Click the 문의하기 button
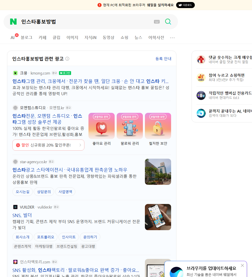This screenshot has width=252, height=277. pos(90,237)
